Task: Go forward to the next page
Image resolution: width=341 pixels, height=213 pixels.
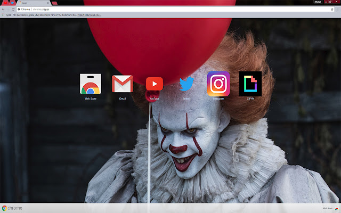Action: point(8,10)
